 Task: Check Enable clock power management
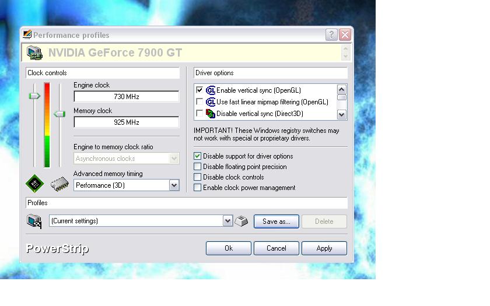click(x=197, y=187)
